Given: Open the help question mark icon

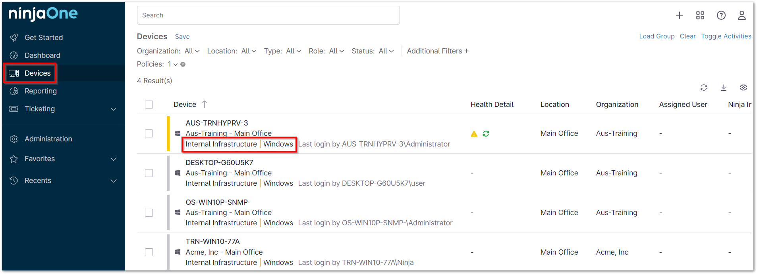Looking at the screenshot, I should tap(721, 15).
